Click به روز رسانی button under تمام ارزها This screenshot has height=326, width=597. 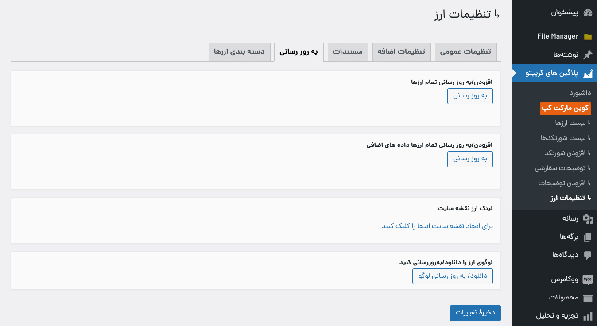470,96
